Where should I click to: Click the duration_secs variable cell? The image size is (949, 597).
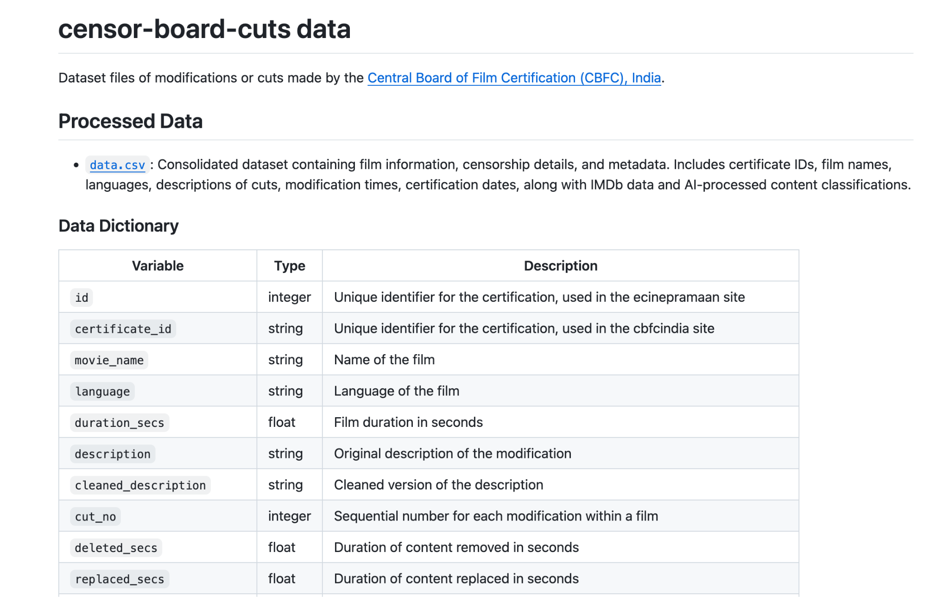120,423
